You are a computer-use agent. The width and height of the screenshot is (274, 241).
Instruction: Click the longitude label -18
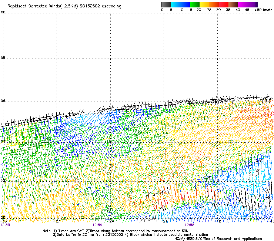tap(218, 221)
